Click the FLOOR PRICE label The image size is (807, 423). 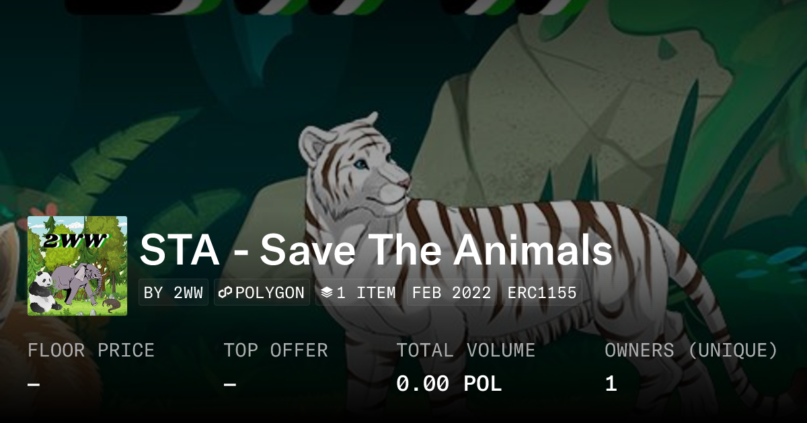(x=91, y=350)
